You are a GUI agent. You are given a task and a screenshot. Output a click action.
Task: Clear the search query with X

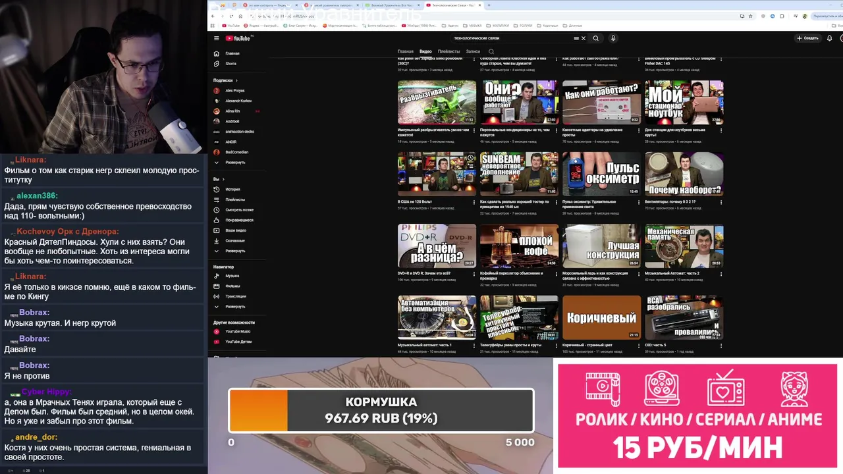click(583, 38)
